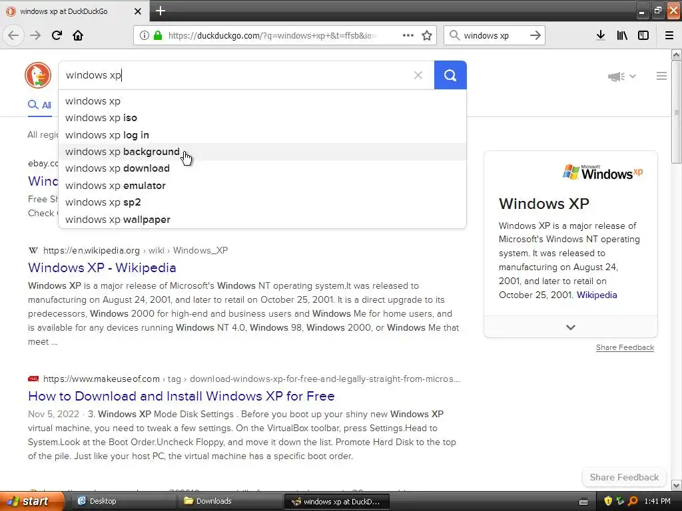Click the 1:41 PM taskbar clock

pyautogui.click(x=657, y=501)
